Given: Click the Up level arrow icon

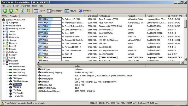Looking at the screenshot, I should click(17, 11).
